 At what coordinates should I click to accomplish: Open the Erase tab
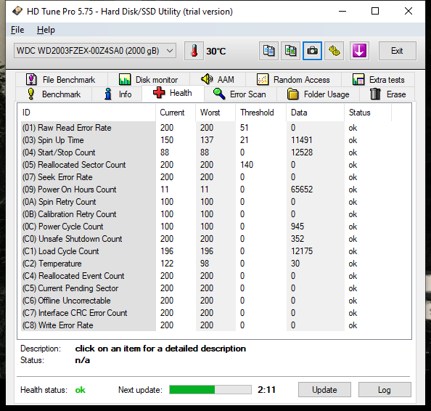tap(387, 94)
